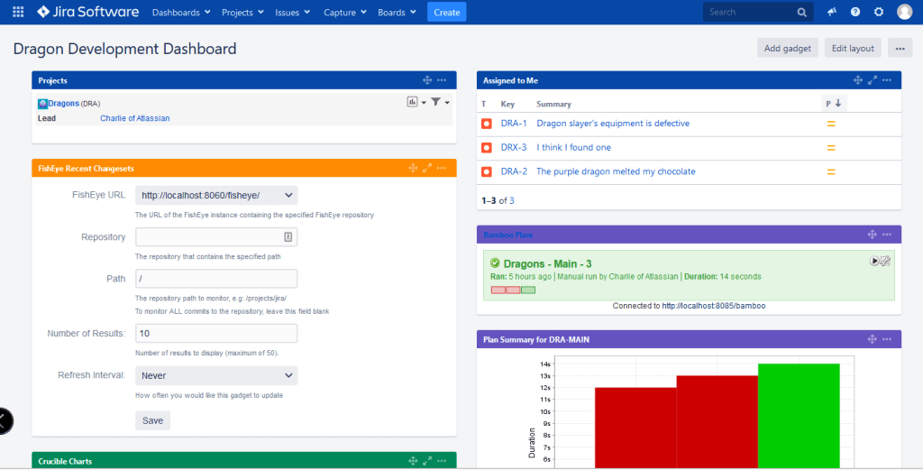
Task: Expand the FishEye URL dropdown
Action: point(216,195)
